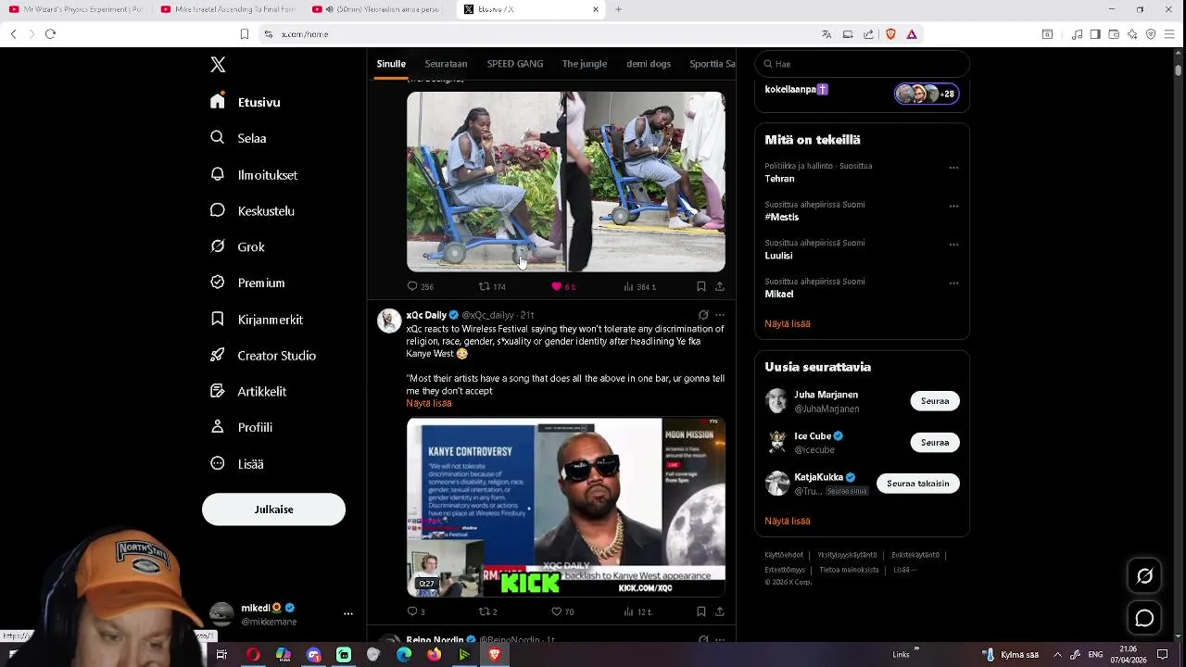This screenshot has width=1186, height=667.
Task: Open Profiili page
Action: tap(241, 427)
